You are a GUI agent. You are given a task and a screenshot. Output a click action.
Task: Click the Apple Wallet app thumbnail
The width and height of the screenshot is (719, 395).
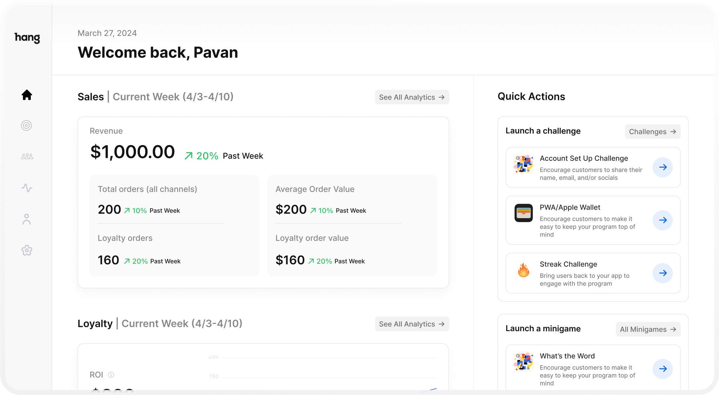(523, 213)
